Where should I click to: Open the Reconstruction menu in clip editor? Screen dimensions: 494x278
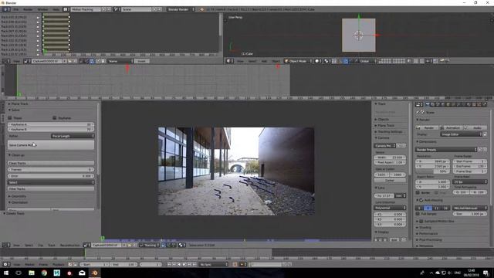tap(70, 245)
